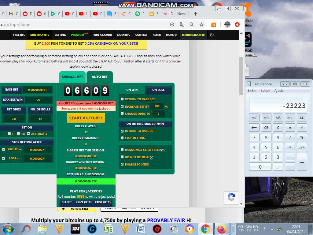Image resolution: width=313 pixels, height=235 pixels.
Task: Click the BTC balance in nav bar
Action: coord(193,35)
